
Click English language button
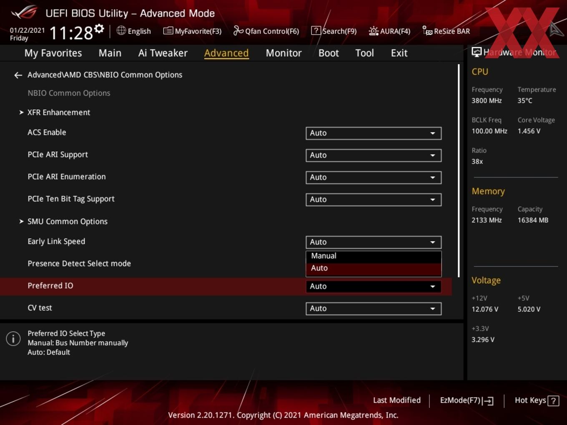(x=139, y=31)
